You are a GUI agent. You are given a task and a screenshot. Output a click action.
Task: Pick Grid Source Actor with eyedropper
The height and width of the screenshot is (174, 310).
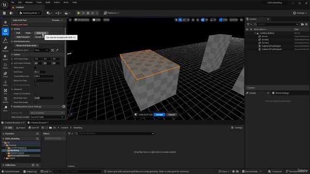pyautogui.click(x=57, y=50)
